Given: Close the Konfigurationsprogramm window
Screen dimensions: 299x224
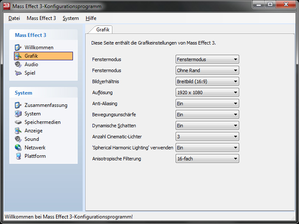Looking at the screenshot, I should click(286, 5).
